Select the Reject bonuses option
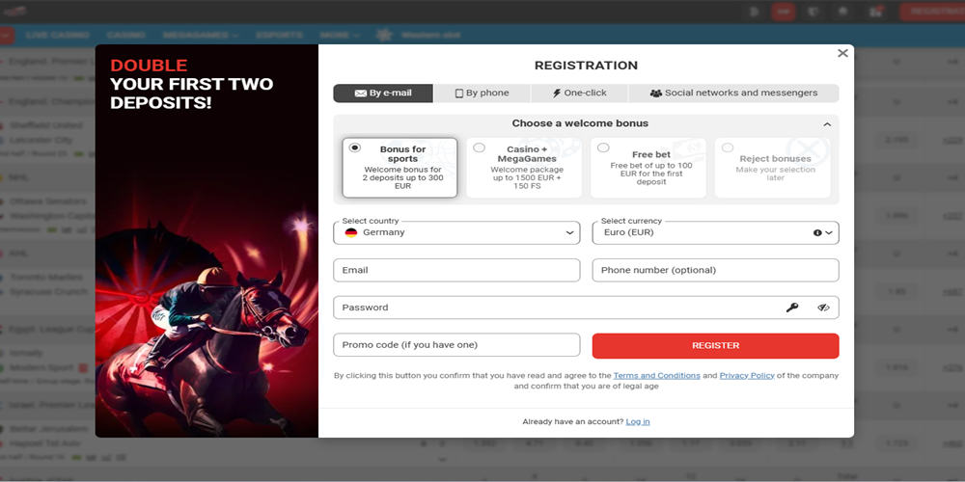 [x=773, y=168]
